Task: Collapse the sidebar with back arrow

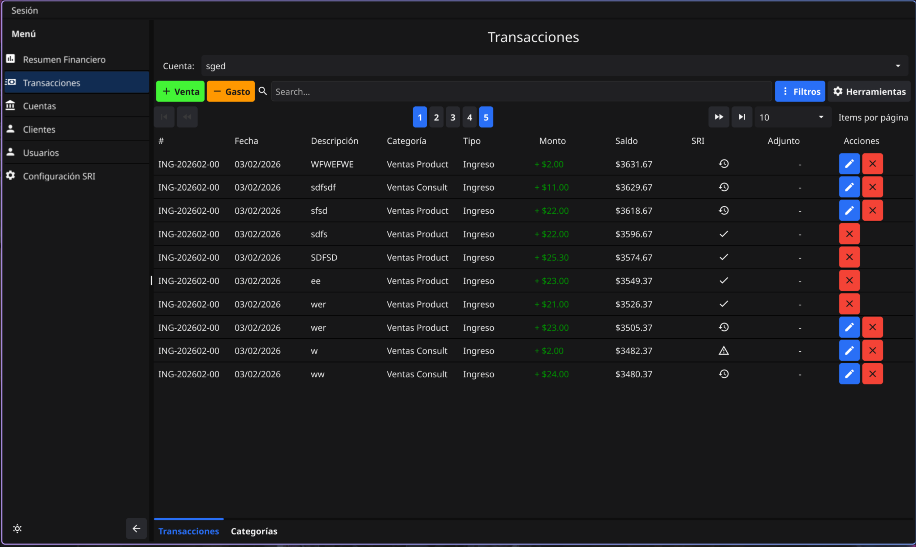Action: (136, 529)
